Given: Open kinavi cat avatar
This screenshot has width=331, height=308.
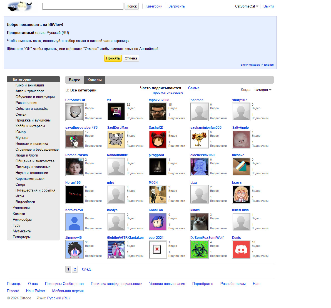Looking at the screenshot, I should (200, 222).
